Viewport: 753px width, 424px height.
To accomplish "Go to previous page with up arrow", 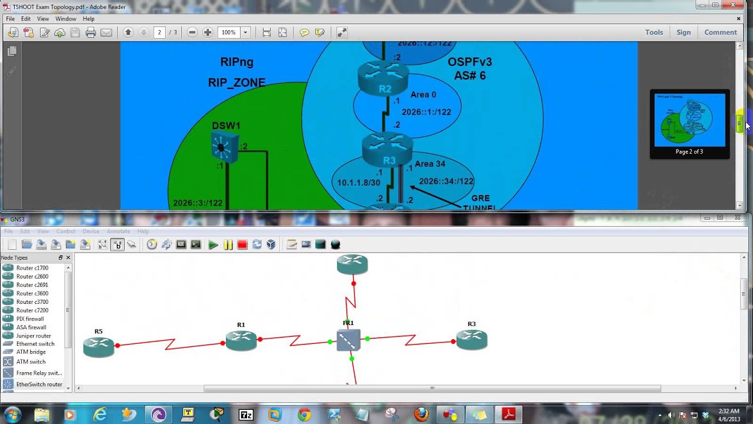I will coord(128,32).
